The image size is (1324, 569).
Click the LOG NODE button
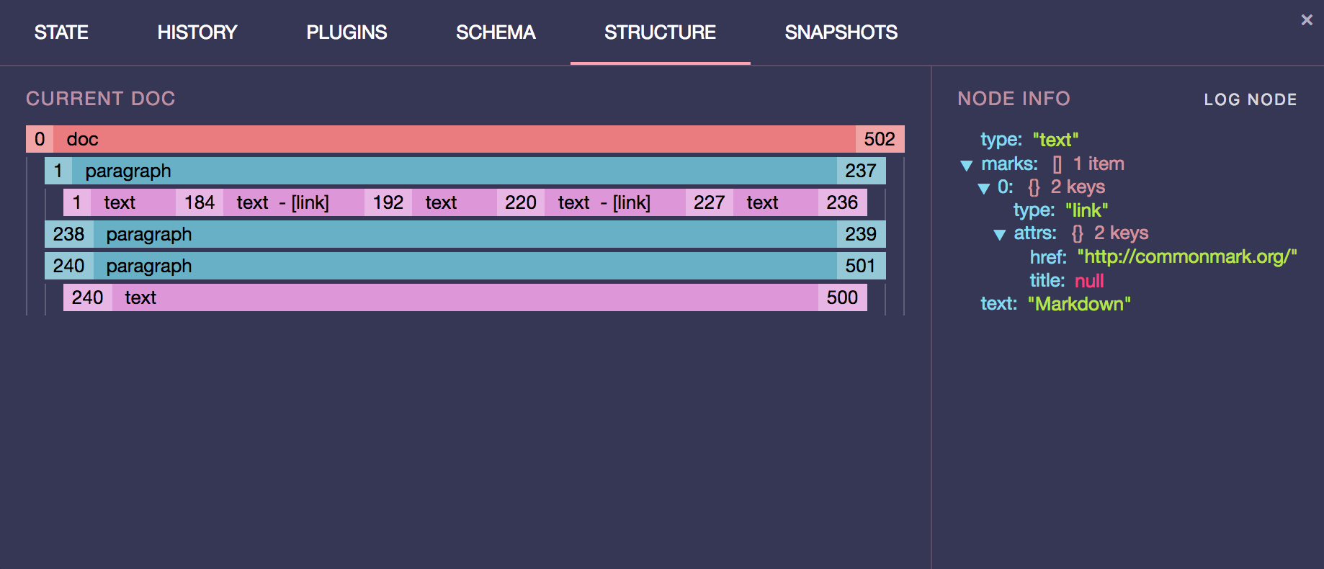click(x=1251, y=99)
